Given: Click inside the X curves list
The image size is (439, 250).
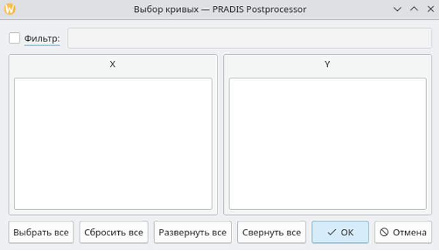Looking at the screenshot, I should click(113, 144).
